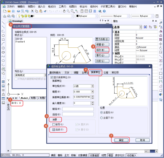
Task: Select the Arc drawing tool
Action: (x=3, y=44)
